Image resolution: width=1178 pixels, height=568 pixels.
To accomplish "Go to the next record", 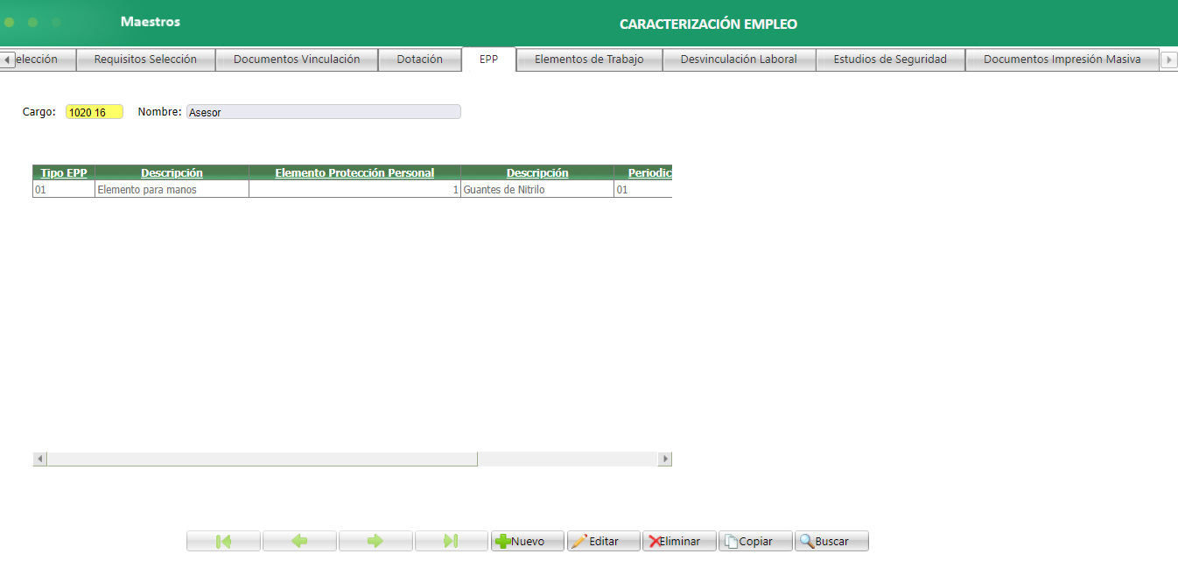I will click(x=375, y=541).
